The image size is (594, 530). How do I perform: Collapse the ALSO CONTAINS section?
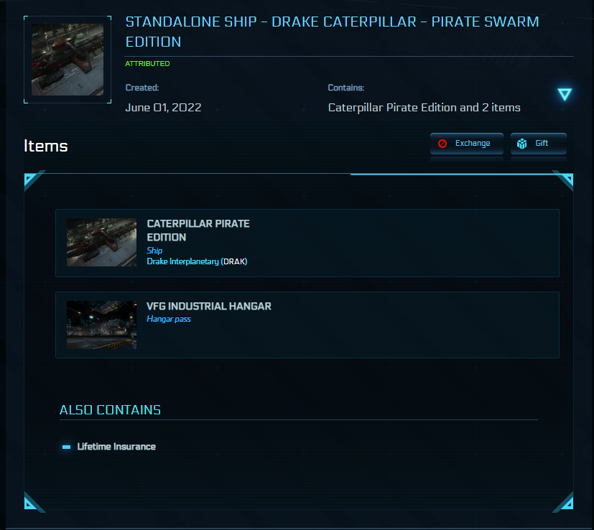(110, 409)
